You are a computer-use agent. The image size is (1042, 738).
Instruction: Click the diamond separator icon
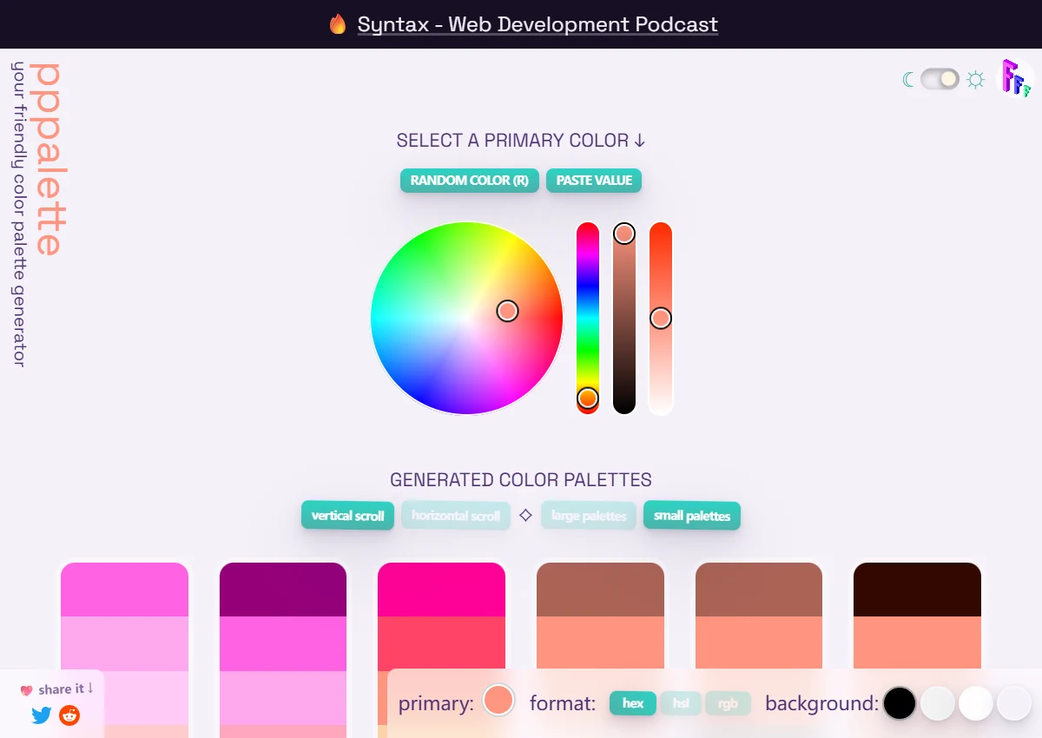point(525,515)
